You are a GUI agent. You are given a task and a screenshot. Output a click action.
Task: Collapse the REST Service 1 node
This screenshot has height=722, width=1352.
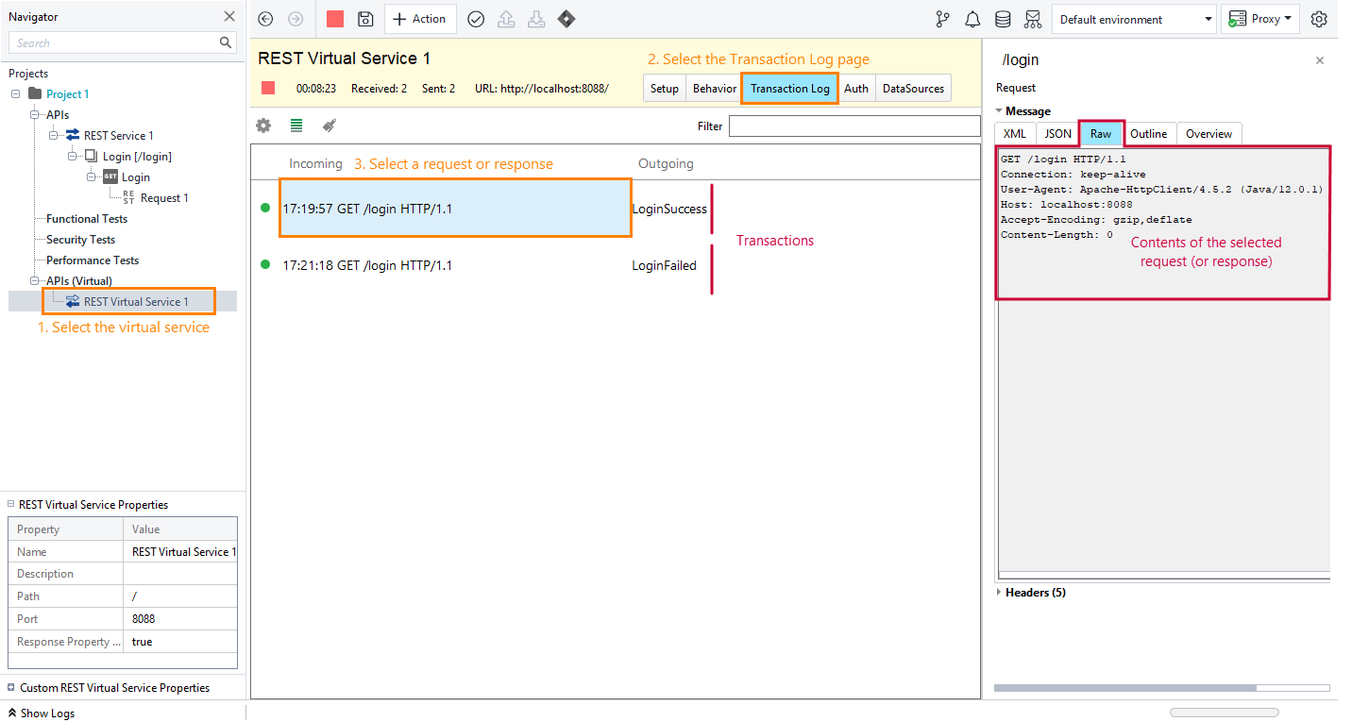click(x=54, y=135)
